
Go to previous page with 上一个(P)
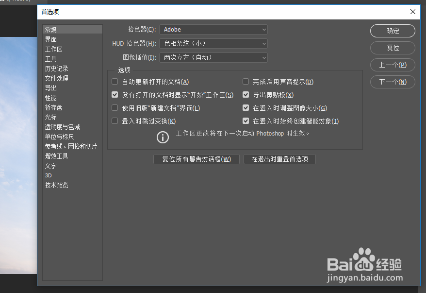(x=393, y=65)
